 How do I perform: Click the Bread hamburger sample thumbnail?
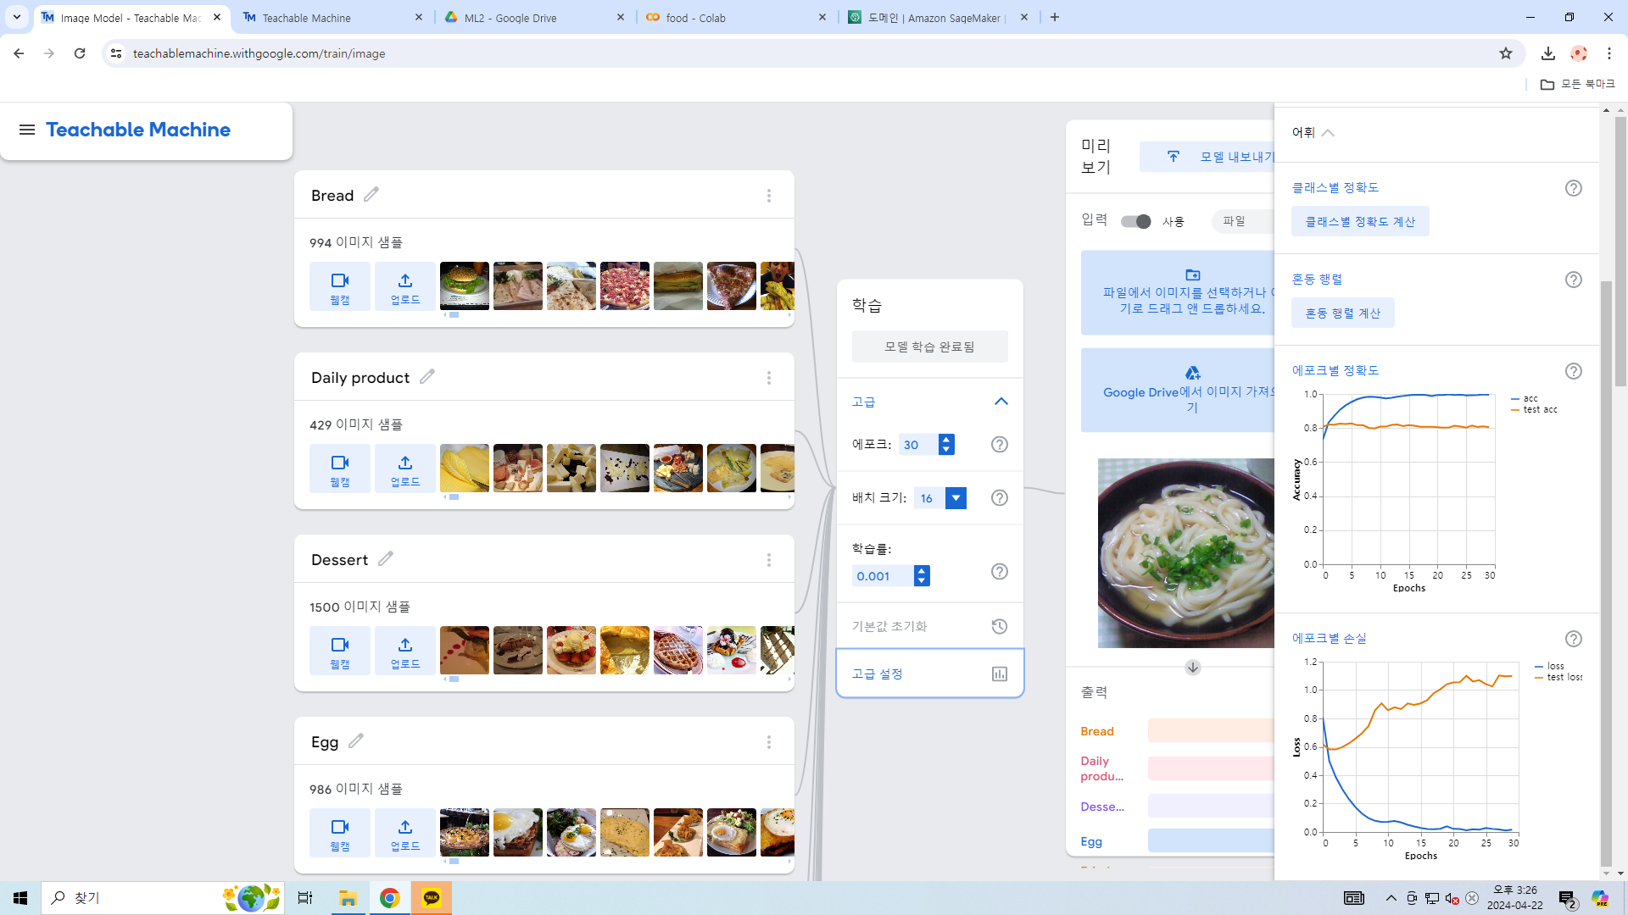point(464,286)
